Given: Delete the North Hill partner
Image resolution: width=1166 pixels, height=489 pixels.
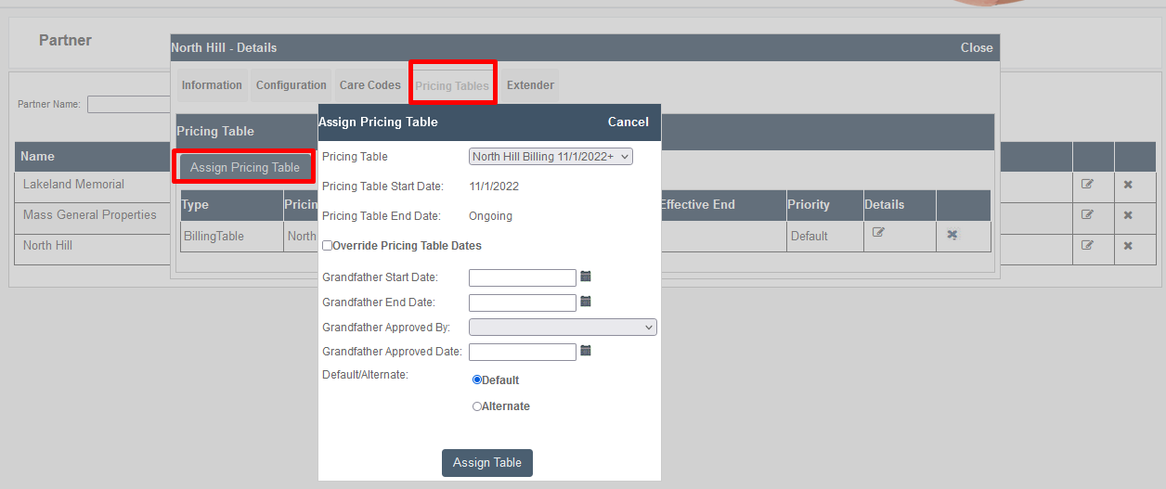Looking at the screenshot, I should 1128,246.
